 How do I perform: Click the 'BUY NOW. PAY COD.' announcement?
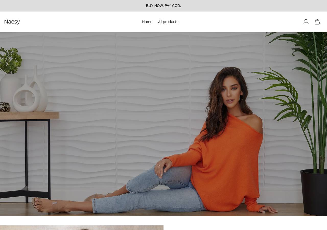(163, 6)
